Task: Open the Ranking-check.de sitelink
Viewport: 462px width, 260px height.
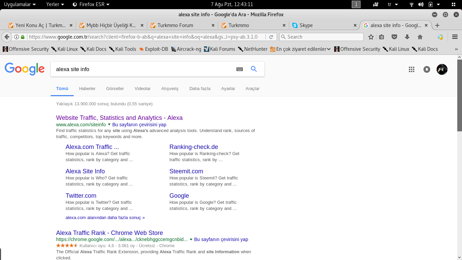Action: coord(194,147)
